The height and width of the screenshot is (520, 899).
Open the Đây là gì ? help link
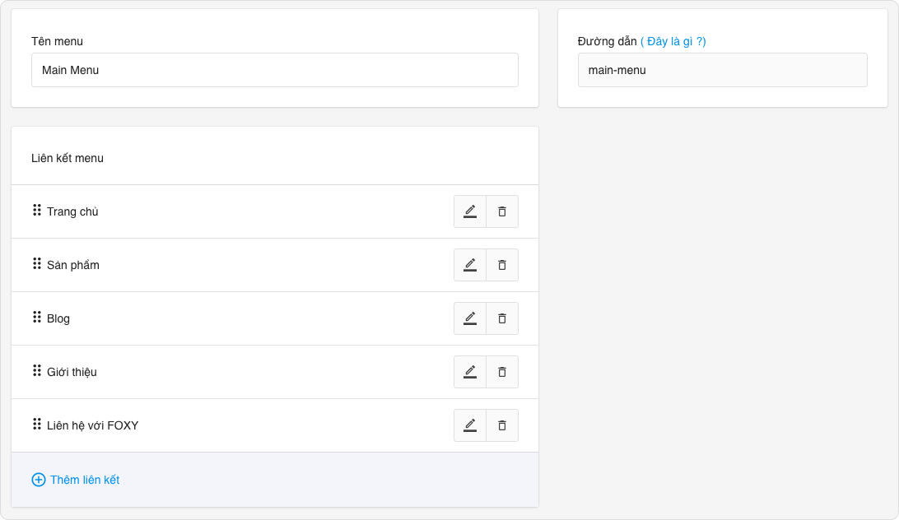(x=673, y=41)
